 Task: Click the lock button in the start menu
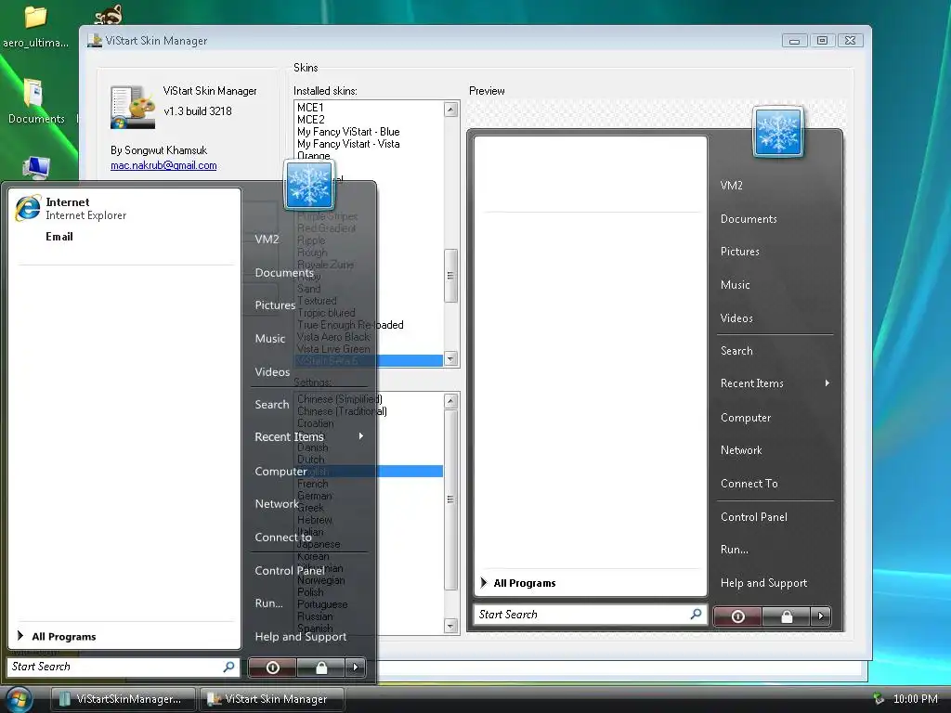[x=320, y=668]
